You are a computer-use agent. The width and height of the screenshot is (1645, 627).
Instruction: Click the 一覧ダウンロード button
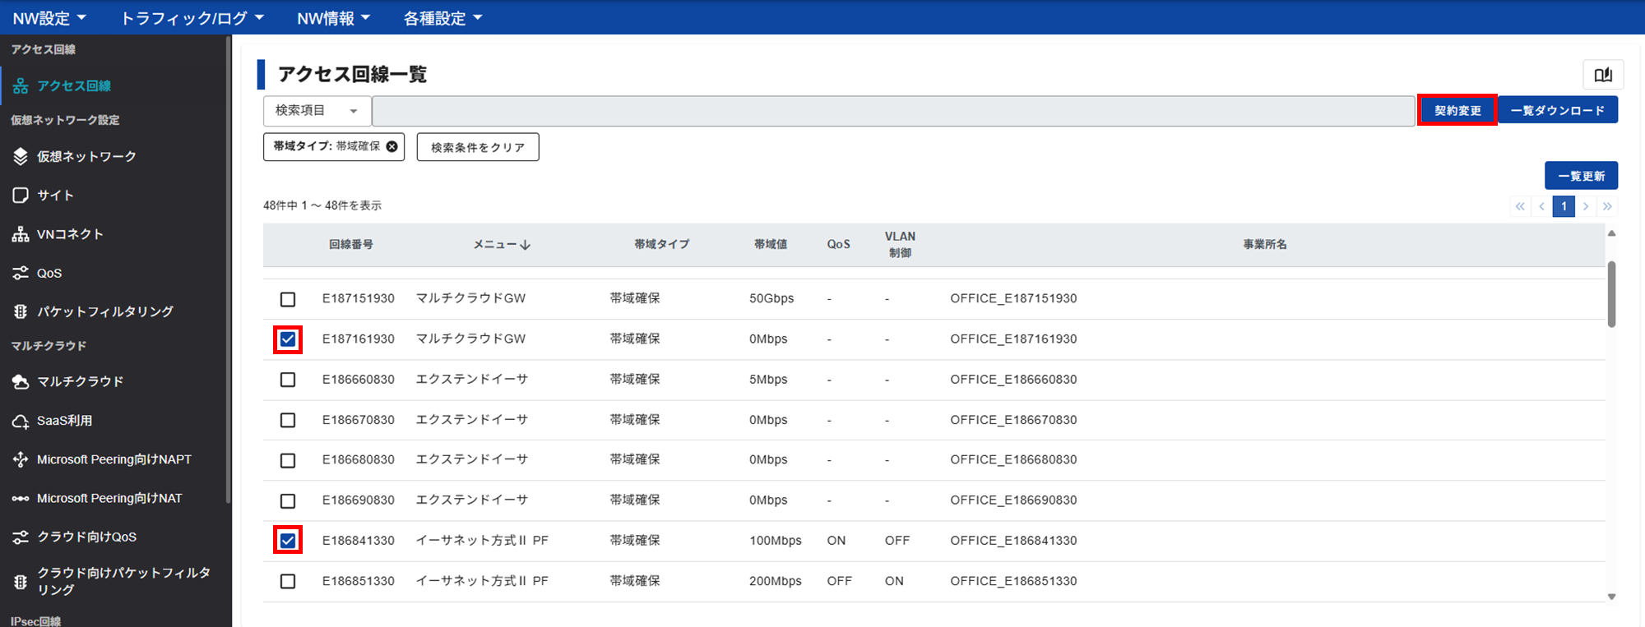pos(1558,110)
